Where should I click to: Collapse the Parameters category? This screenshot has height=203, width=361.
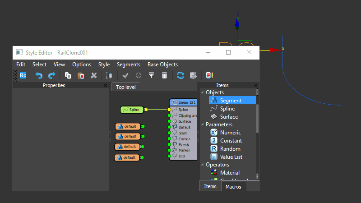click(202, 125)
